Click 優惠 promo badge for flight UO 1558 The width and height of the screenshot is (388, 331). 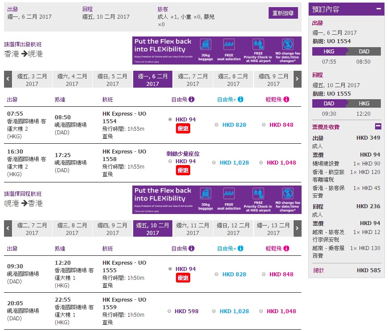click(183, 170)
